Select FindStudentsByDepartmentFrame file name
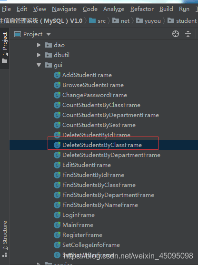The image size is (198, 265). (108, 195)
